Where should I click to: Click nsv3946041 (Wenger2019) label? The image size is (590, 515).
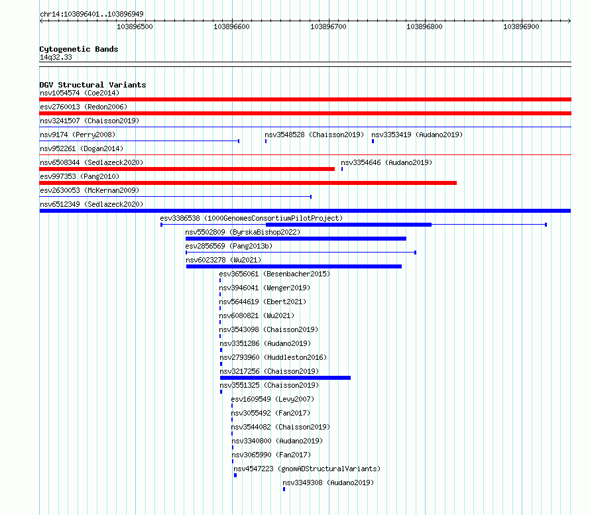[x=265, y=288]
